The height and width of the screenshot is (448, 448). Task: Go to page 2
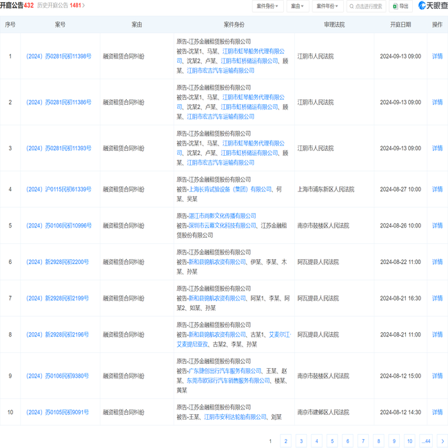(x=286, y=441)
